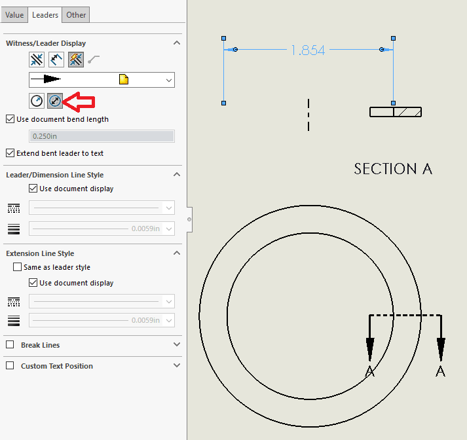467x440 pixels.
Task: Collapse the Leader/Dimension Line Style section
Action: pos(177,174)
